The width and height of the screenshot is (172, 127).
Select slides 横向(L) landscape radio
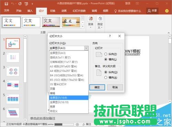[x=106, y=59]
